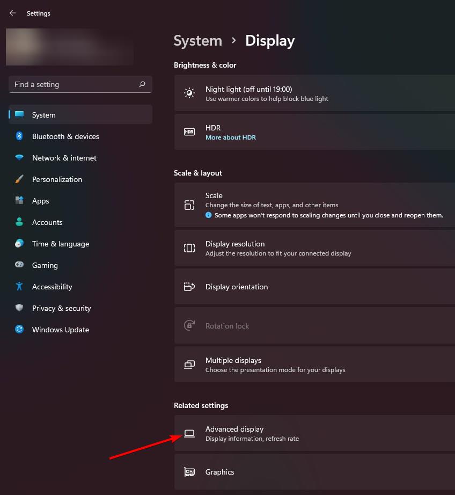Click the Graphics card icon

(x=189, y=472)
